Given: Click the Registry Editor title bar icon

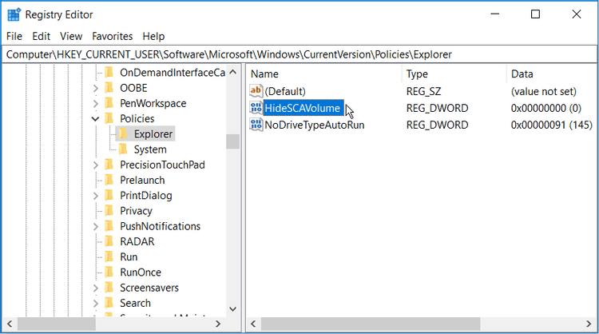Looking at the screenshot, I should (x=14, y=14).
